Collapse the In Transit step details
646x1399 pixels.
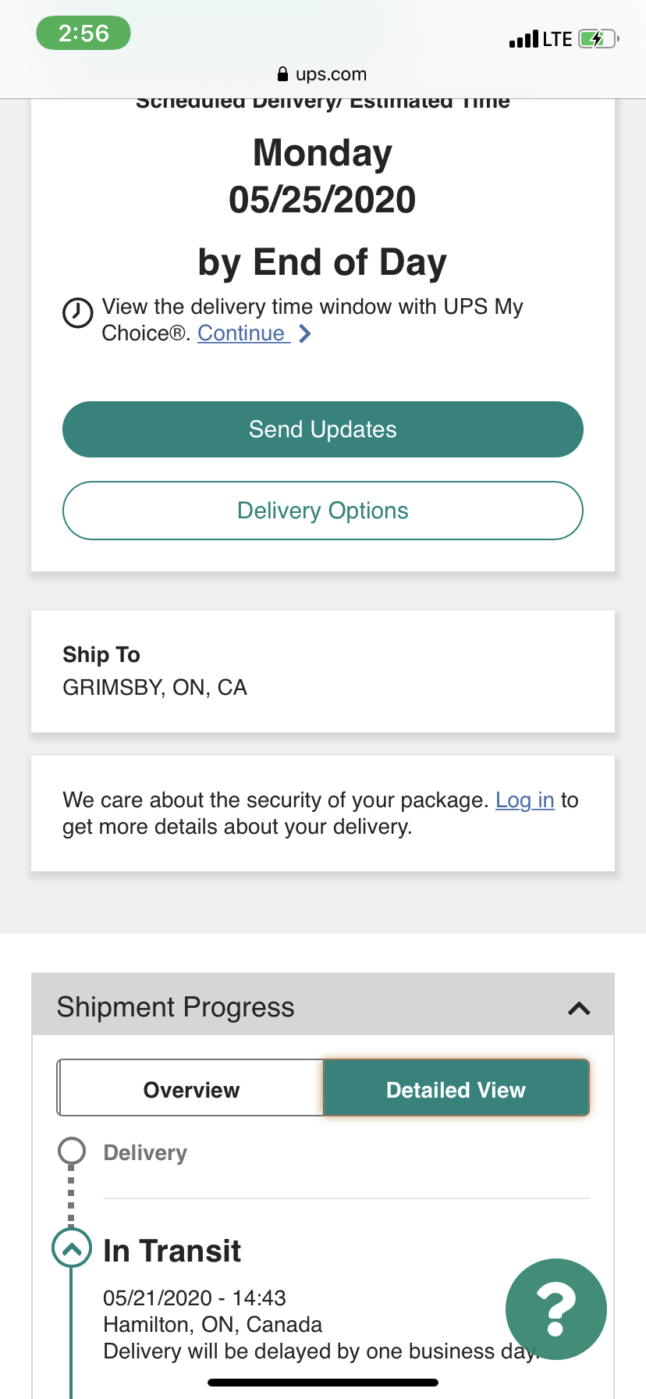click(x=72, y=1248)
